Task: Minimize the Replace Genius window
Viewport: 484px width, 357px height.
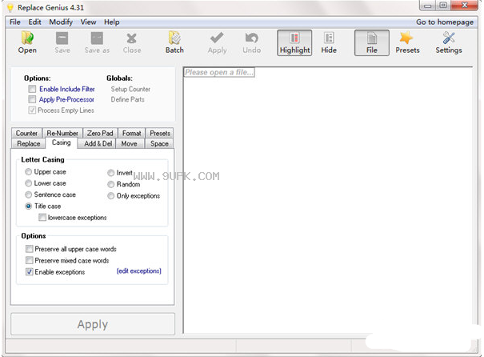Action: pyautogui.click(x=427, y=6)
